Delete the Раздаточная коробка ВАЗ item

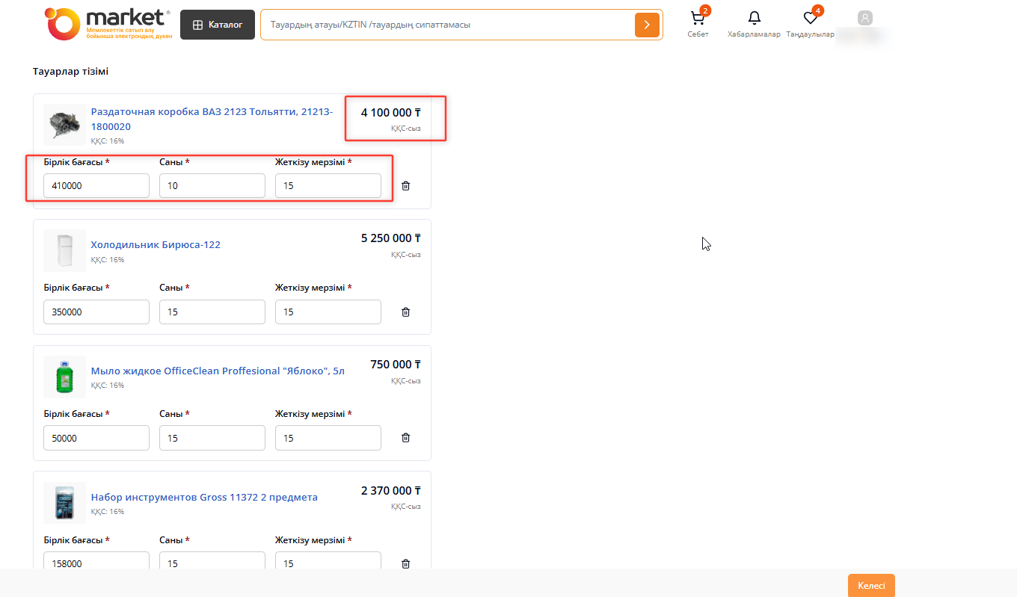point(405,186)
